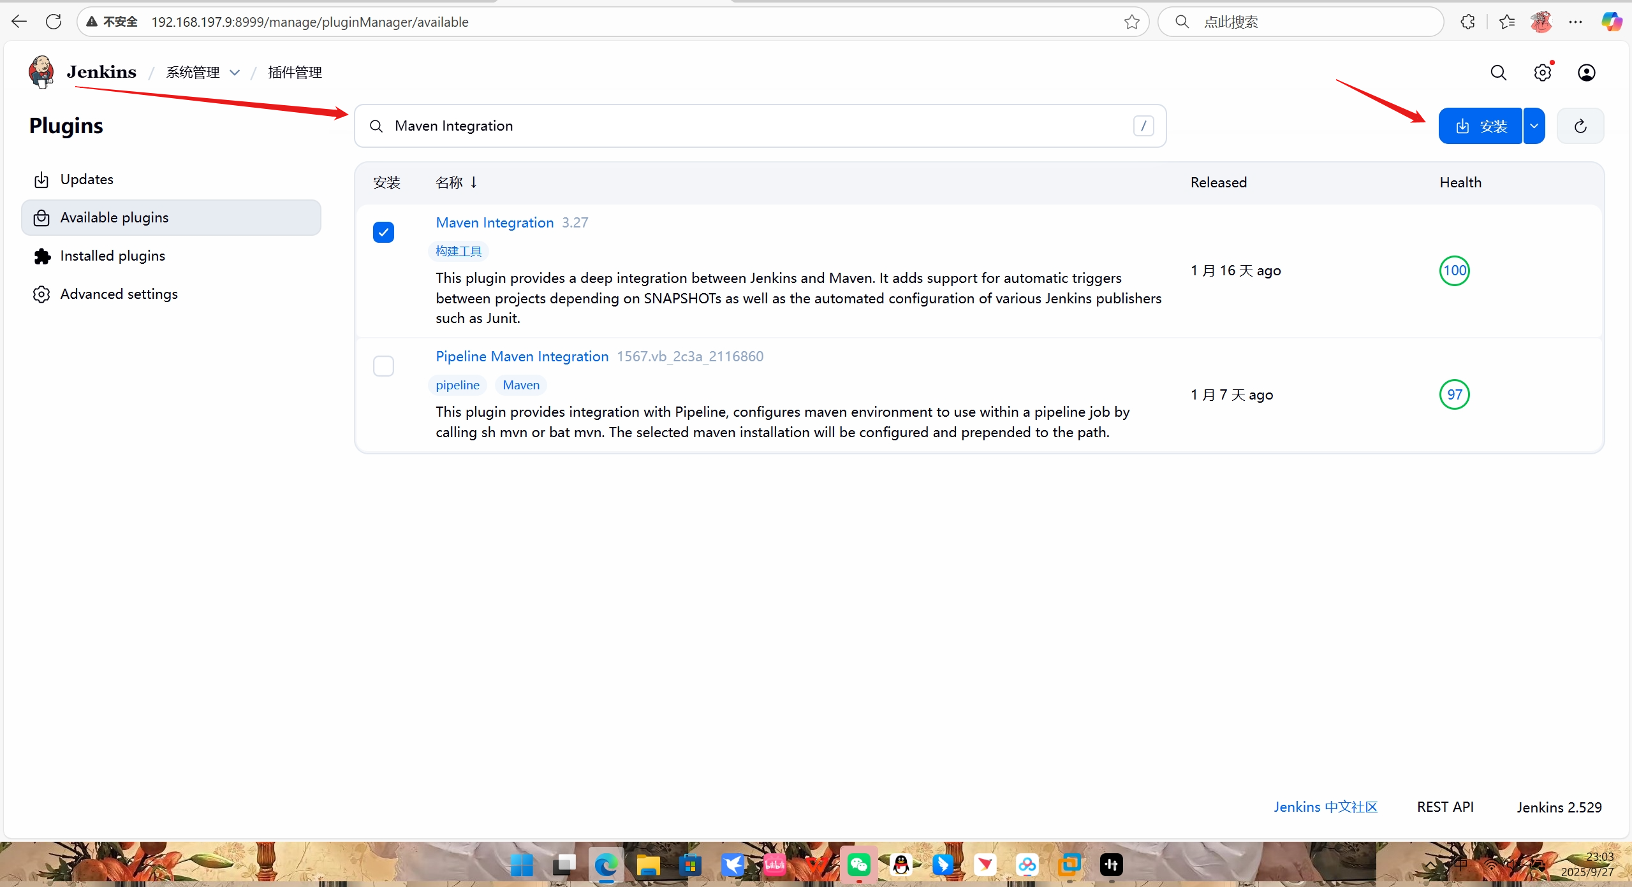
Task: Click the Maven category tag
Action: (521, 385)
